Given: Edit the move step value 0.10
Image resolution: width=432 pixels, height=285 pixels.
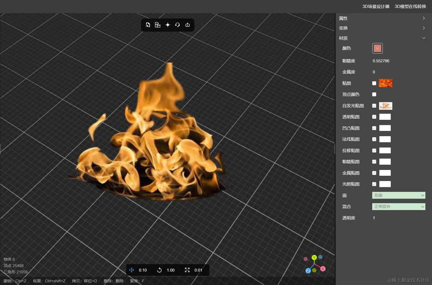Looking at the screenshot, I should [143, 270].
